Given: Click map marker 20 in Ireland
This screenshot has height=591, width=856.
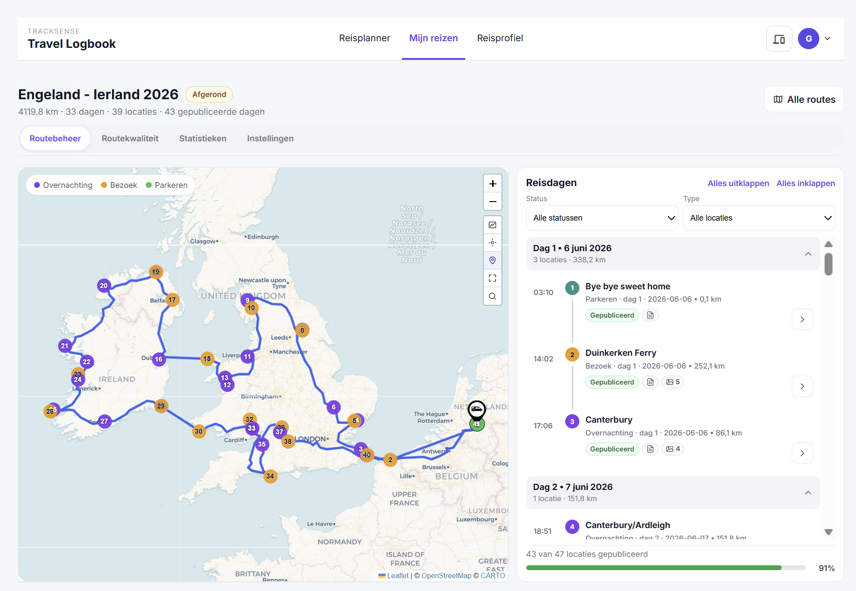Looking at the screenshot, I should (x=104, y=286).
